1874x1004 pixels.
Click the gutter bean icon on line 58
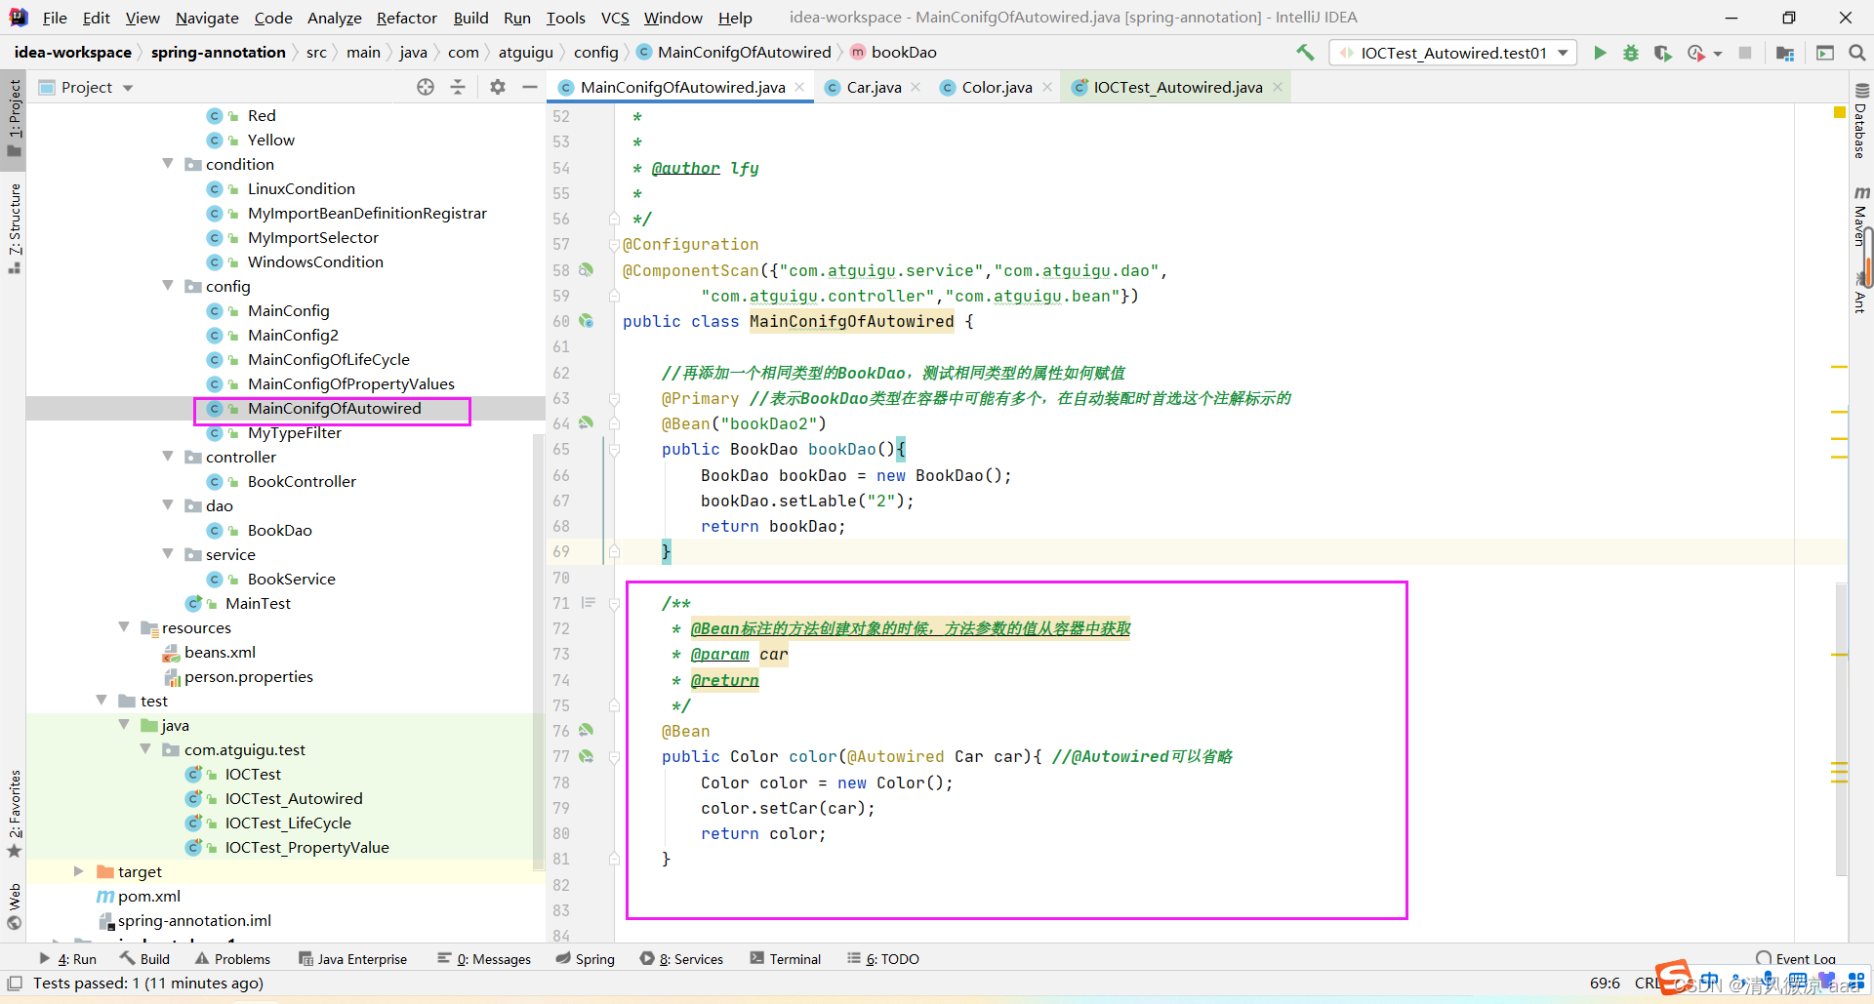(586, 269)
